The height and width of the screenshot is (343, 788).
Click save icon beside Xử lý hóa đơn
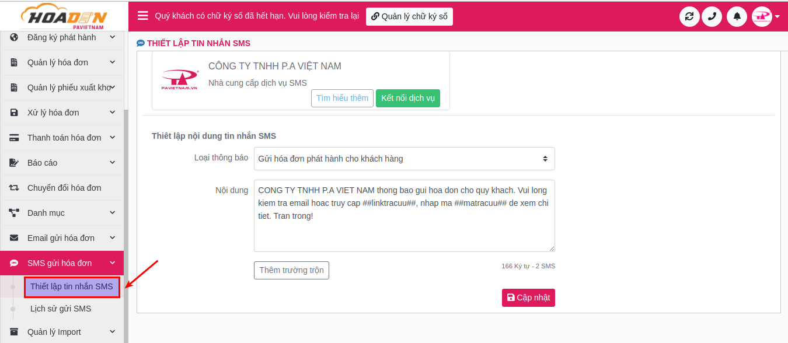tap(14, 113)
